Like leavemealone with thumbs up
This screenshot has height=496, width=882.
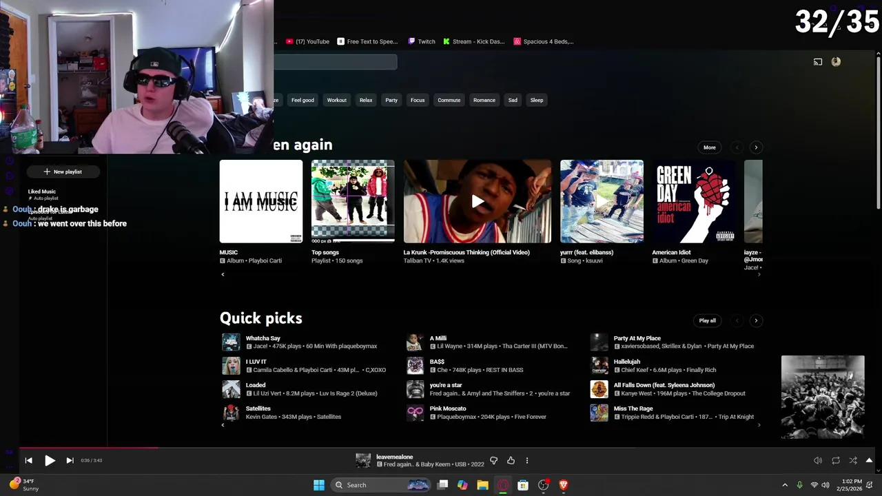(x=511, y=460)
